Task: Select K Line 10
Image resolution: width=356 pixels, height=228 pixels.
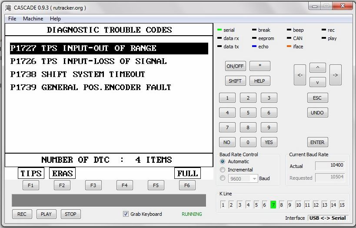Action: tap(299, 205)
